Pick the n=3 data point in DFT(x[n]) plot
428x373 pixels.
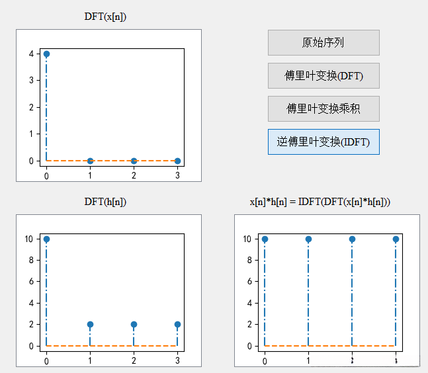177,161
